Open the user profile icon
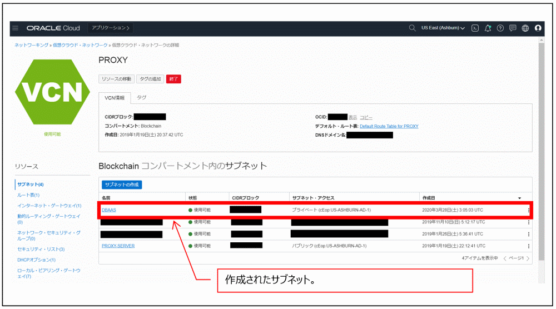556x309 pixels. (538, 28)
